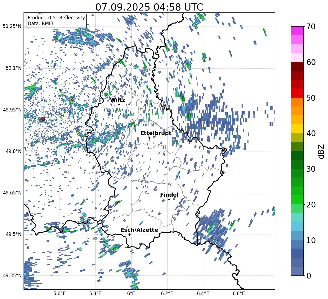Click the Data: RMIB text
Screen dimensions: 328x299
40,24
